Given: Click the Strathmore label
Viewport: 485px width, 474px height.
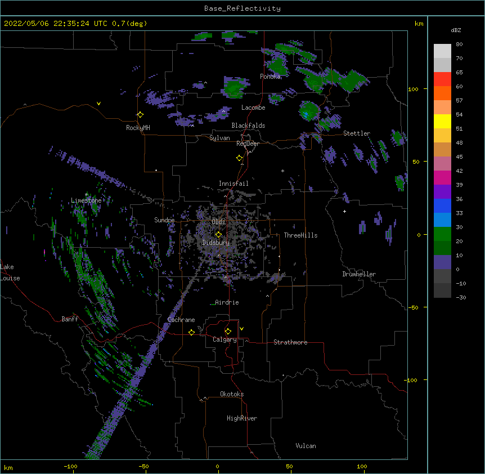Looking at the screenshot, I should click(290, 342).
